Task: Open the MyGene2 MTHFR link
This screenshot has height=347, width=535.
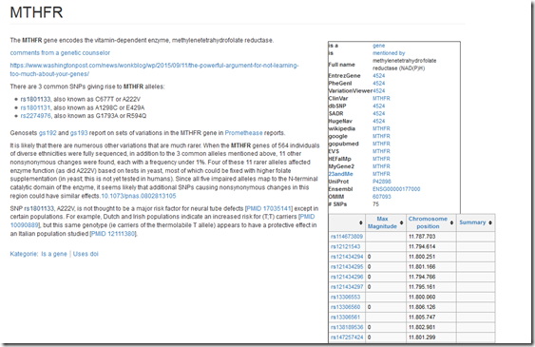Action: click(381, 166)
